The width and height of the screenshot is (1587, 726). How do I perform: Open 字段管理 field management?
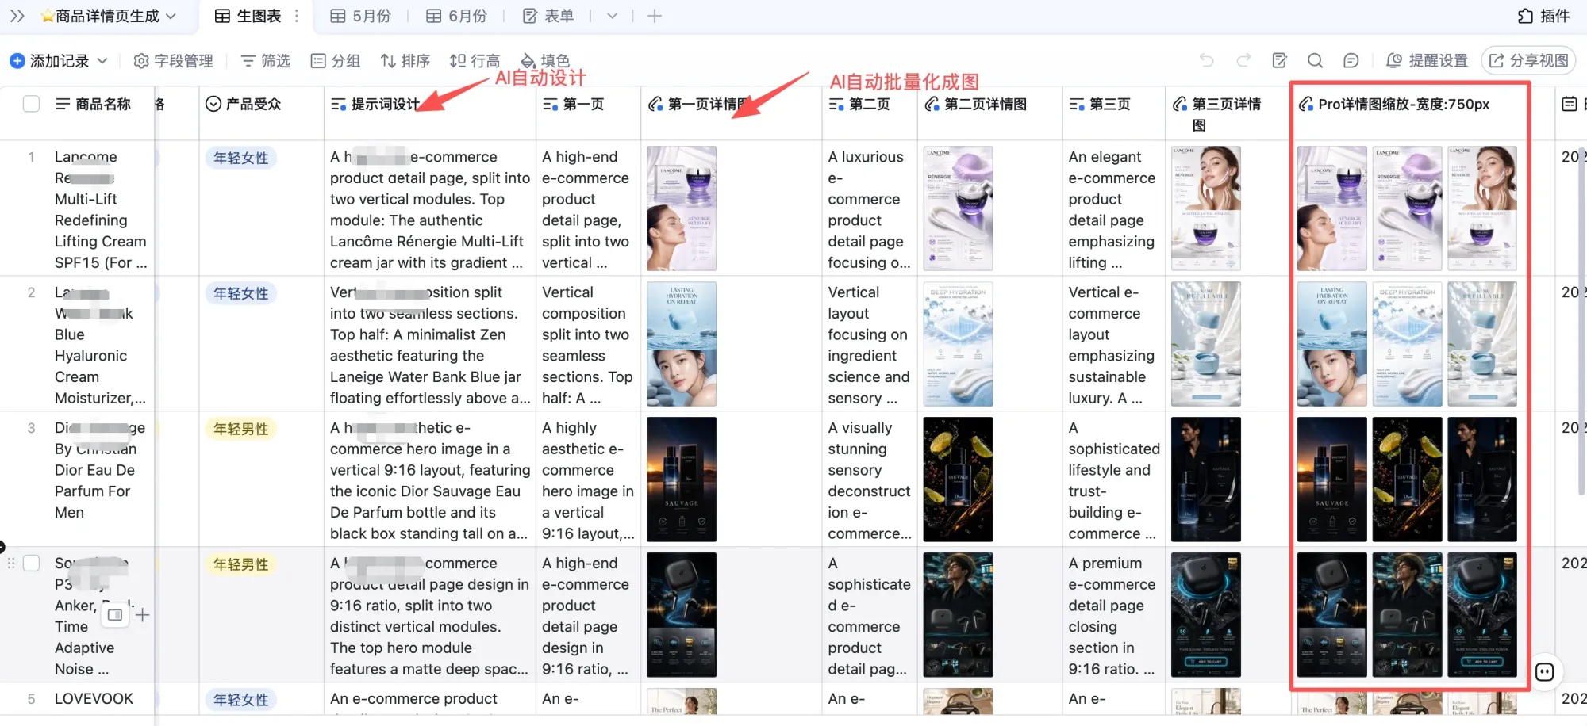click(174, 61)
